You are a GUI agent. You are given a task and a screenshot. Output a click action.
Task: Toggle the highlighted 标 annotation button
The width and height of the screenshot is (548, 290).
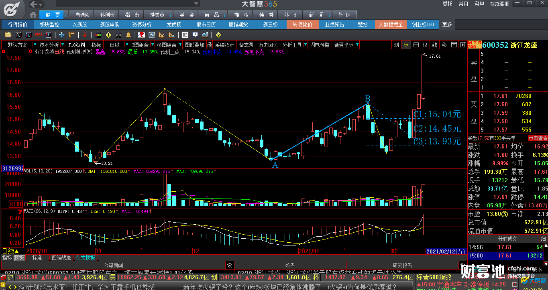406,45
